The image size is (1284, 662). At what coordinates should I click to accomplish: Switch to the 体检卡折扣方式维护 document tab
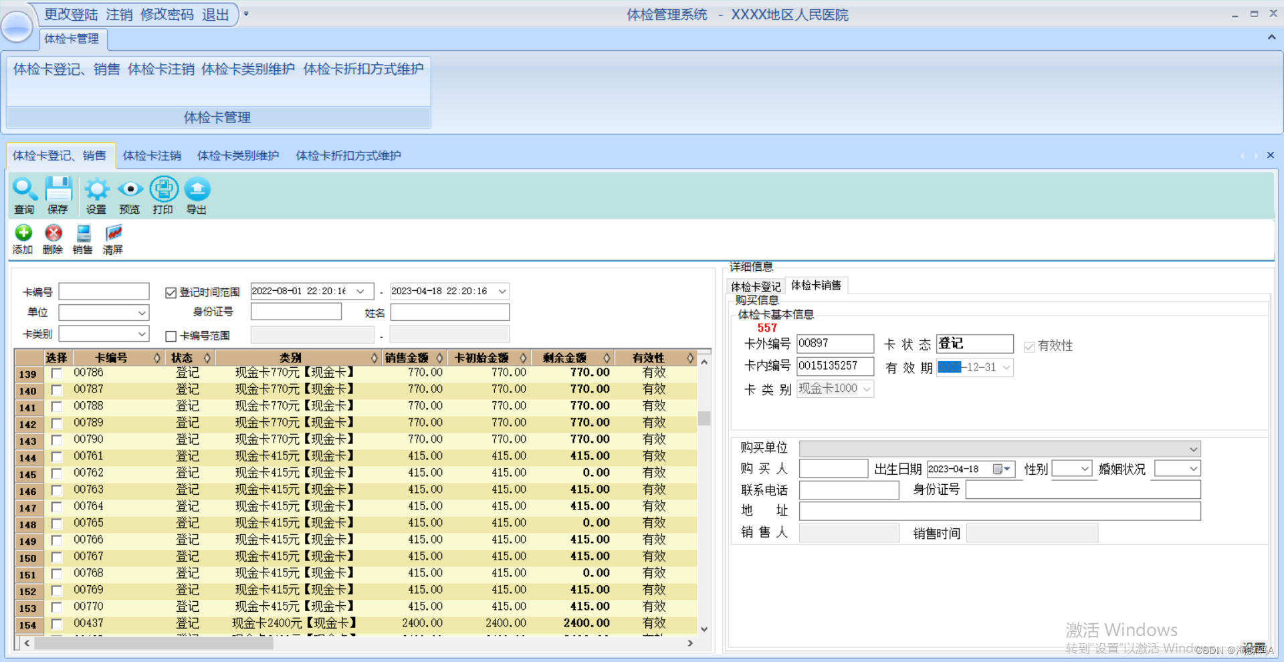point(348,156)
